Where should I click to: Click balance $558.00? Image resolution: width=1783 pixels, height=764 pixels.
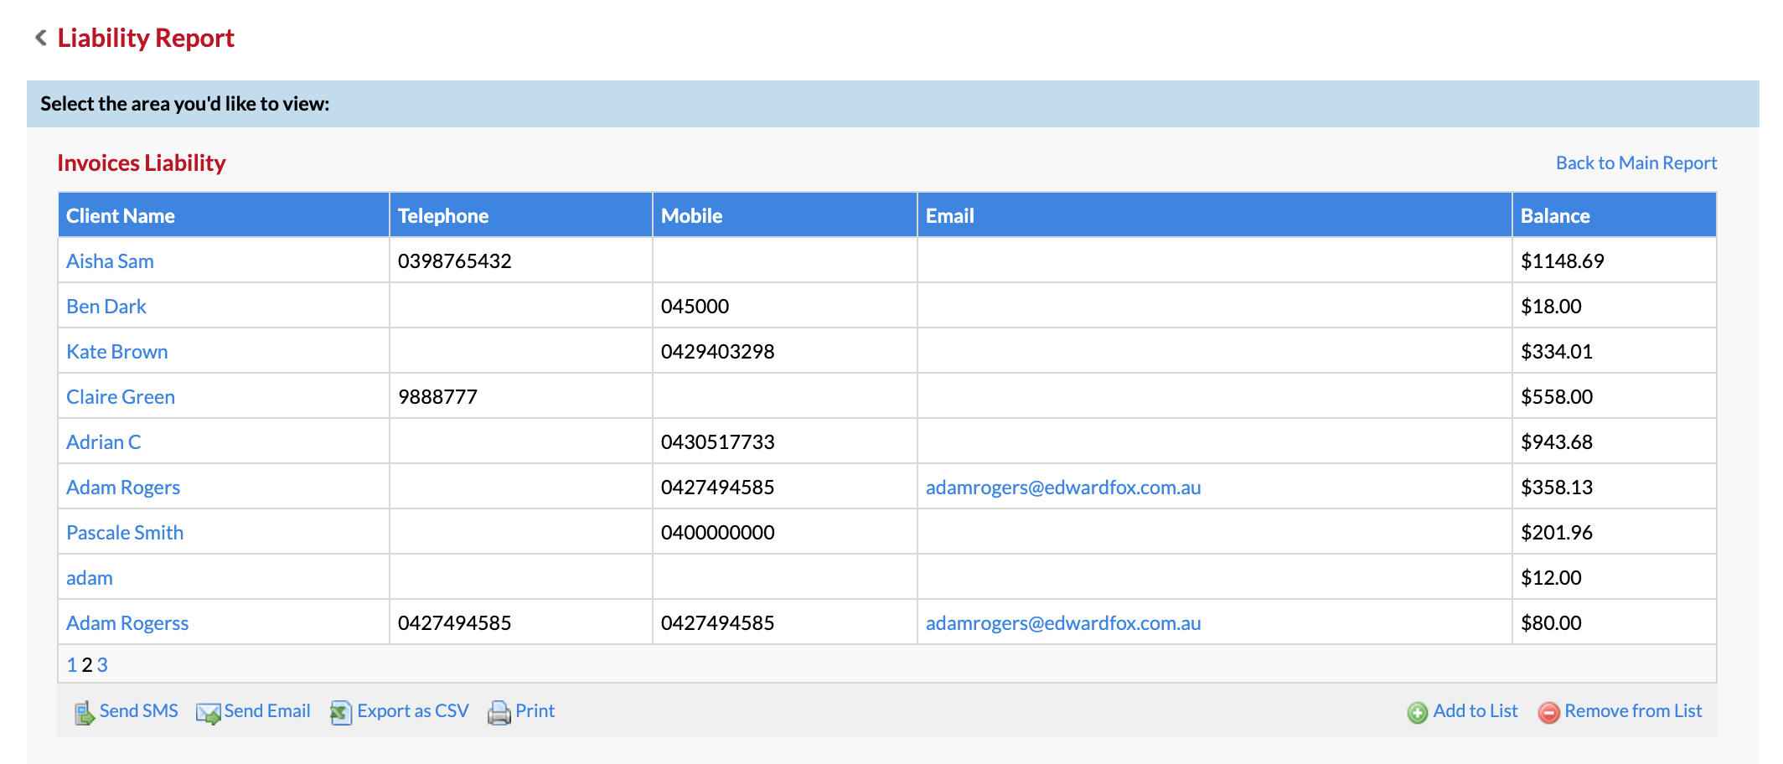[1557, 397]
